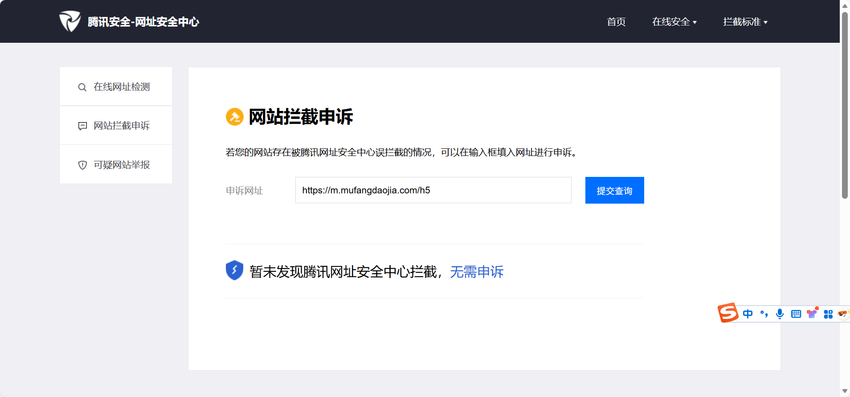
Task: Toggle the punctuation mode icon in Sogou bar
Action: pyautogui.click(x=764, y=314)
